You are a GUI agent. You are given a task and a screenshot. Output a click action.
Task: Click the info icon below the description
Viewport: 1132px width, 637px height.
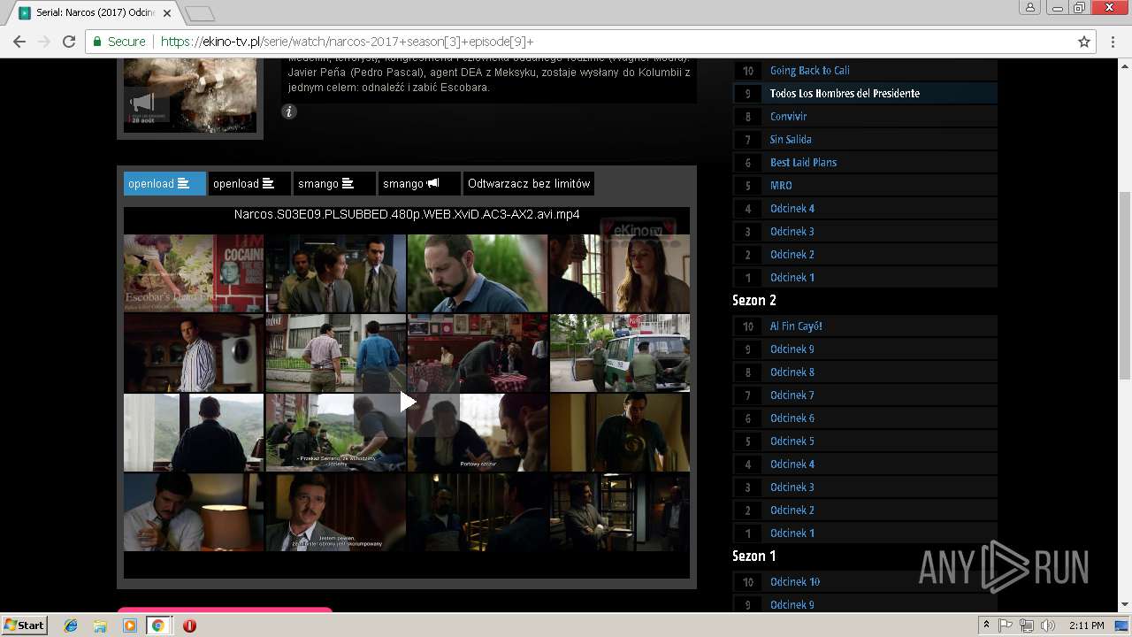[289, 111]
